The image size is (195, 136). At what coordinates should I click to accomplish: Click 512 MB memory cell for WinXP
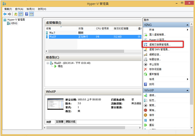click(118, 37)
